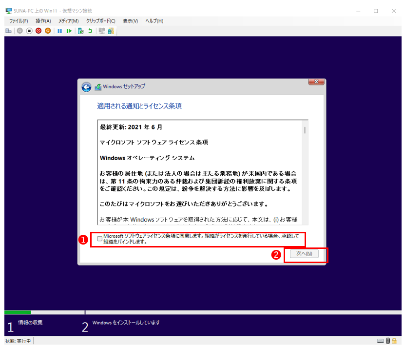The image size is (404, 349).
Task: Pause the virtual machine
Action: 60,31
